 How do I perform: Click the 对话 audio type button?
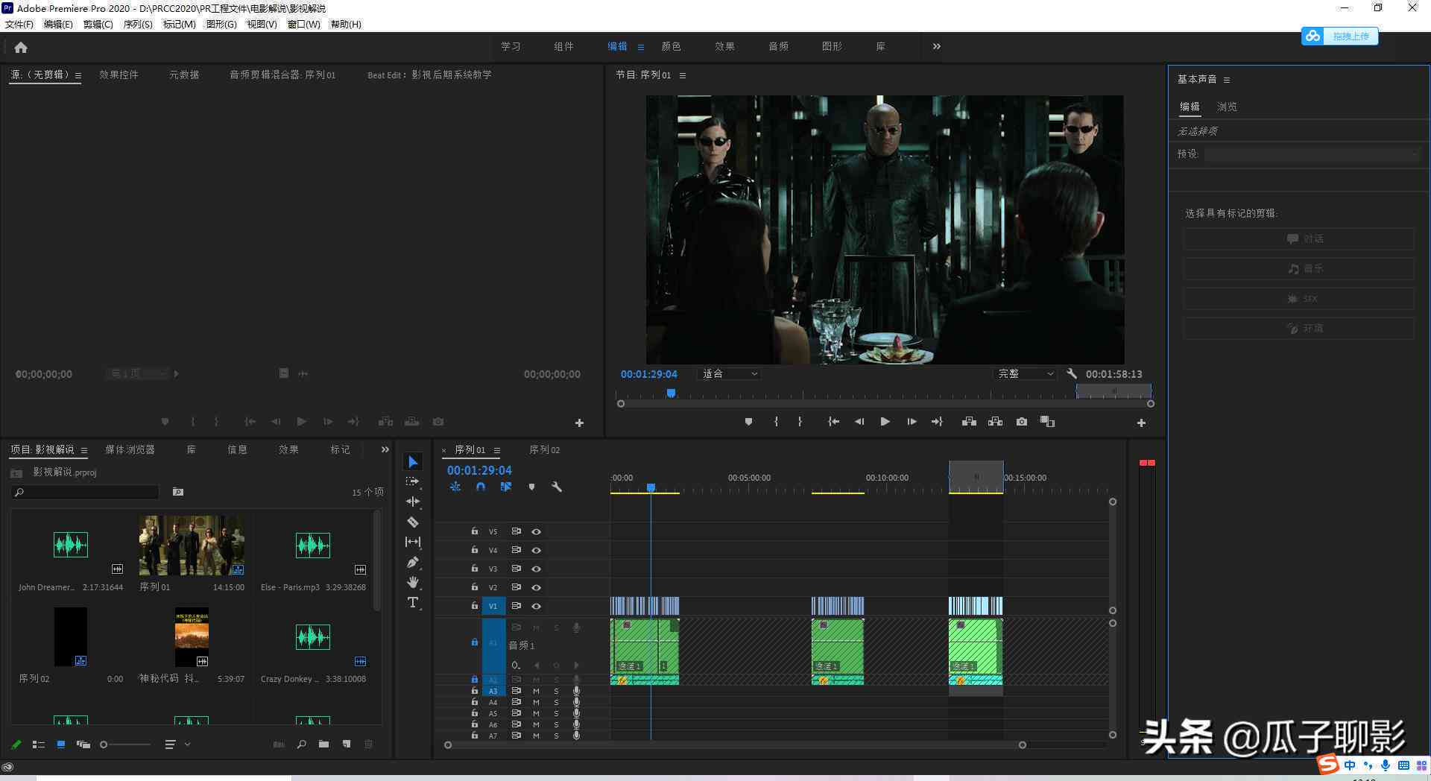click(x=1298, y=238)
